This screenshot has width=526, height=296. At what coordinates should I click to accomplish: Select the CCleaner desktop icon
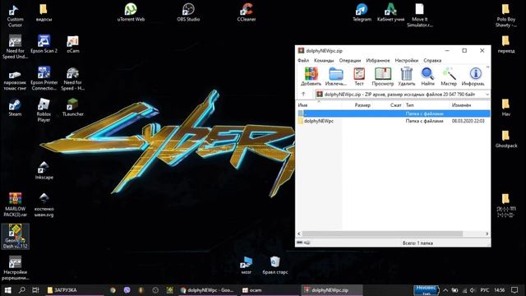pyautogui.click(x=247, y=12)
